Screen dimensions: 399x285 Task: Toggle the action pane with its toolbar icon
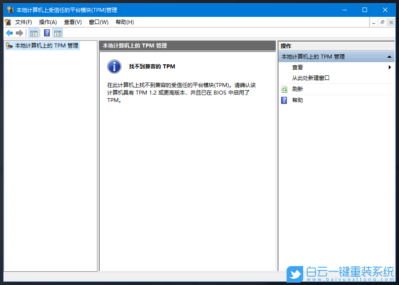(x=58, y=32)
